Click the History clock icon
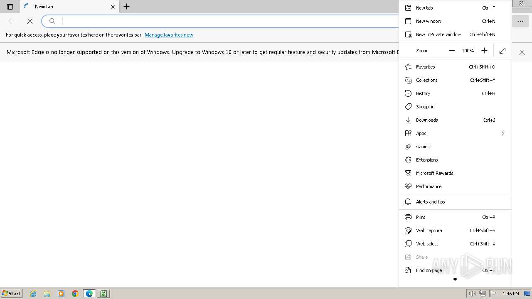Viewport: 532px width, 299px height. [408, 93]
